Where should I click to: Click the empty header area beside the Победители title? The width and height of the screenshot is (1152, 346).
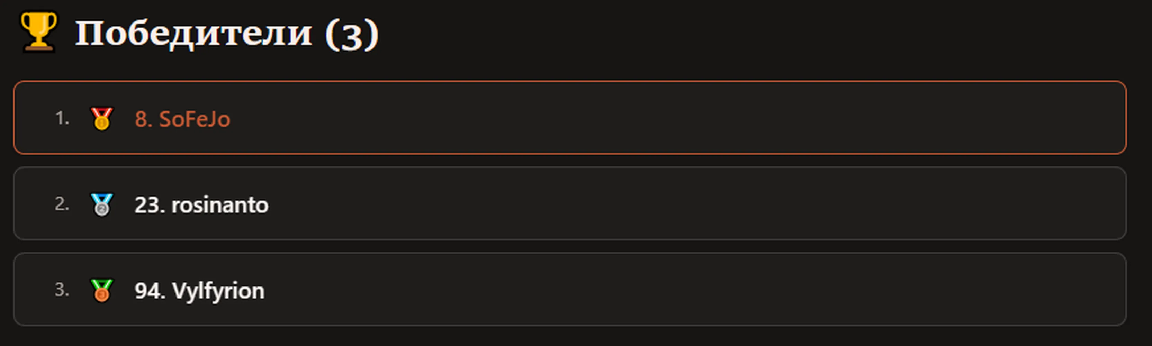pyautogui.click(x=760, y=34)
